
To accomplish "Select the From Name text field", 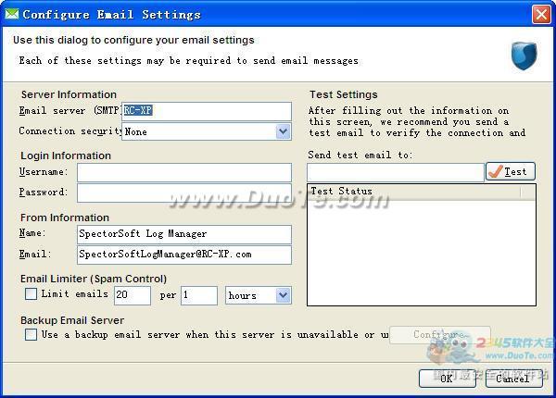I will pos(184,234).
